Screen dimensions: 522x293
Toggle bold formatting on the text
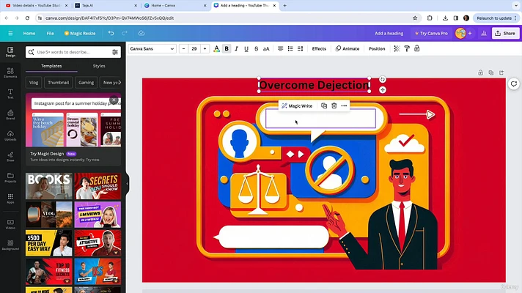tap(227, 49)
